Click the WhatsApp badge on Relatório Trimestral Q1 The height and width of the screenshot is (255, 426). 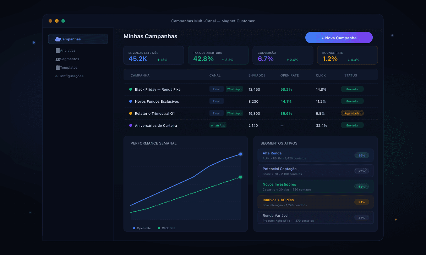(x=234, y=113)
